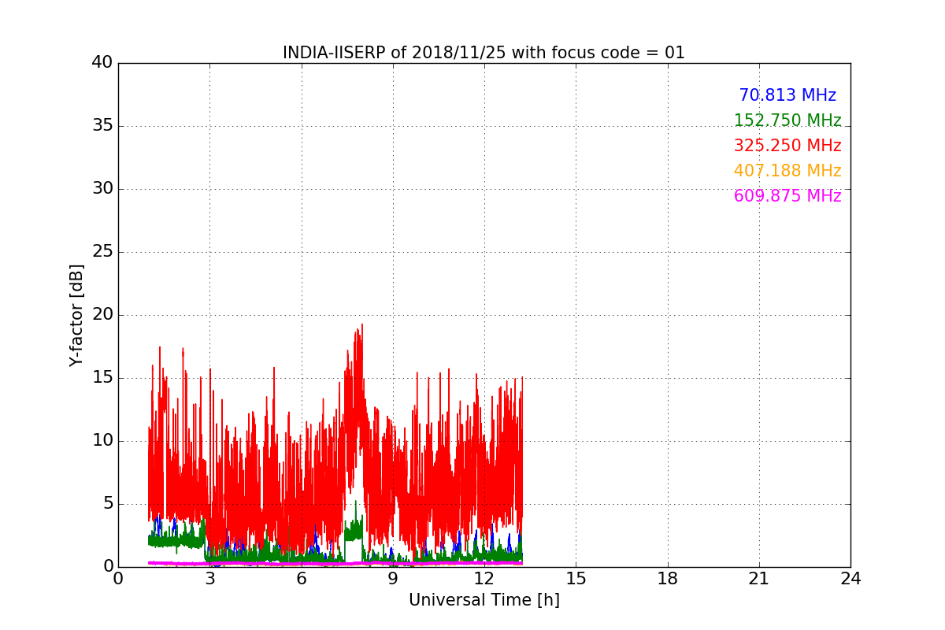The width and height of the screenshot is (945, 630).
Task: Click the x-axis tick value 15
Action: tap(576, 579)
